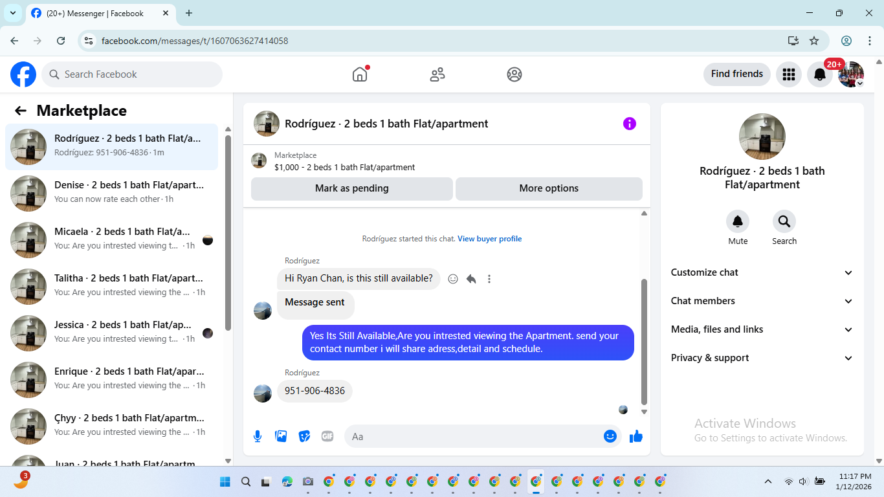Reply to the 'still available' message
Viewport: 884px width, 497px height.
(471, 279)
